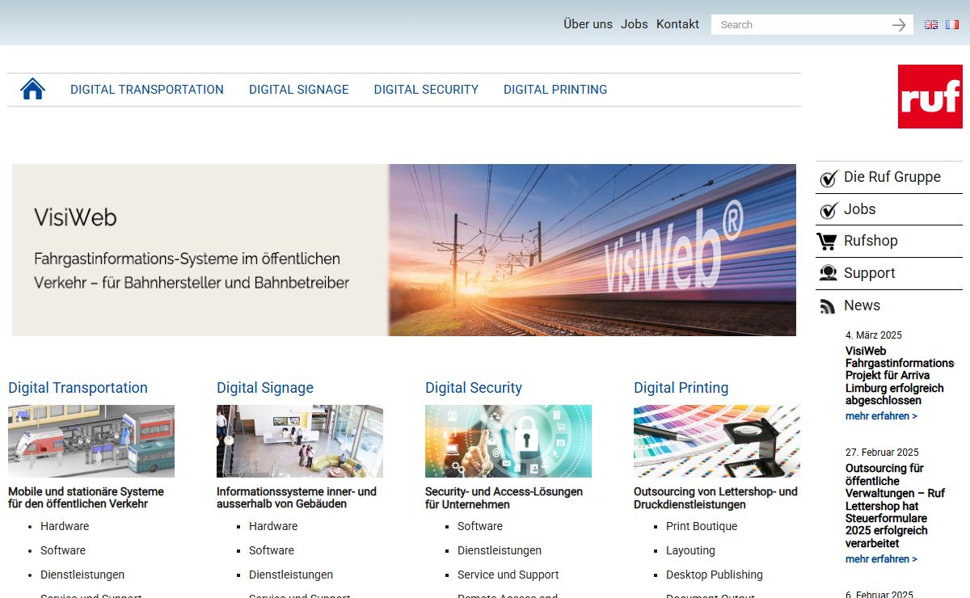Image resolution: width=970 pixels, height=598 pixels.
Task: Open Software under Digital Transportation
Action: 63,550
